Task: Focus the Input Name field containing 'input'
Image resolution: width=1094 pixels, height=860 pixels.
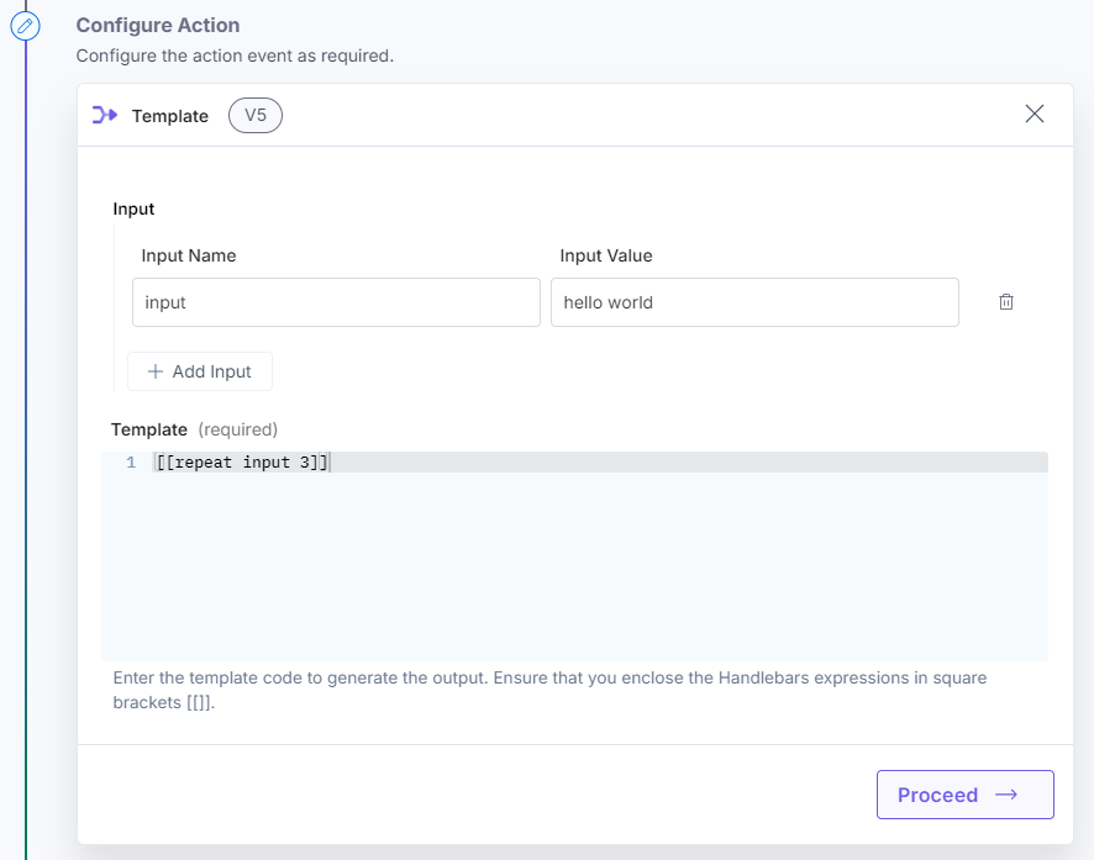Action: [336, 302]
